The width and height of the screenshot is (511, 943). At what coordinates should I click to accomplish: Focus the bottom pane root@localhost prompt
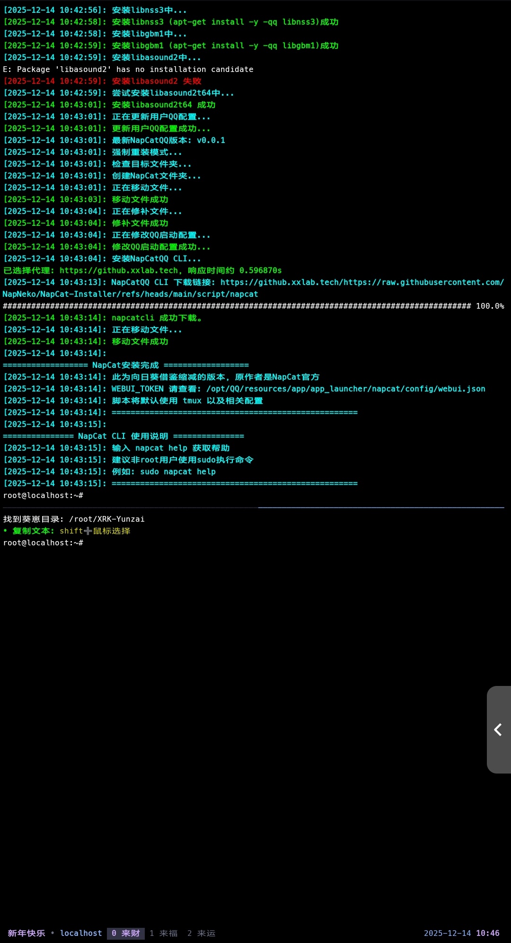(x=43, y=543)
